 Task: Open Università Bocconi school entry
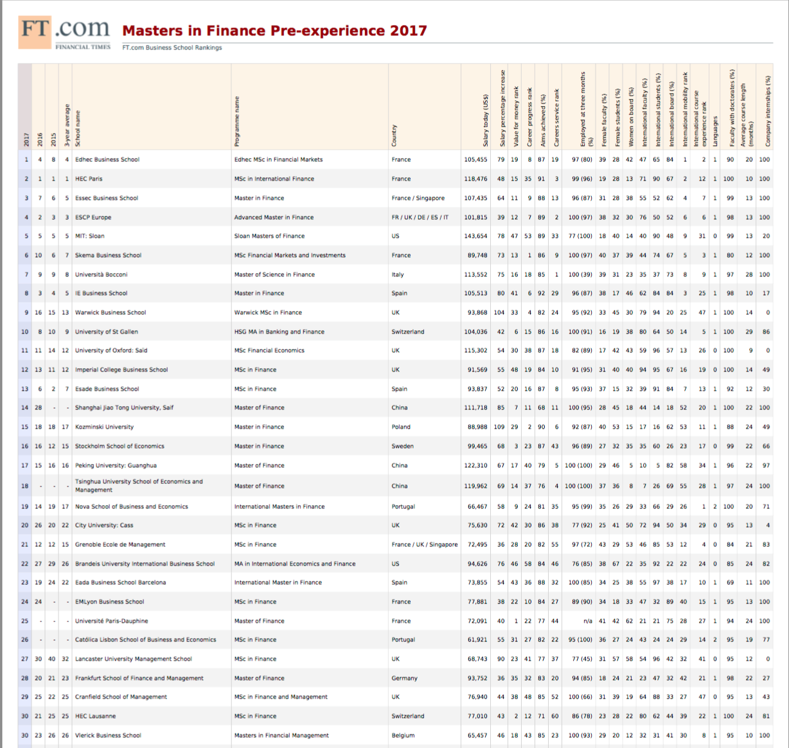[x=101, y=274]
